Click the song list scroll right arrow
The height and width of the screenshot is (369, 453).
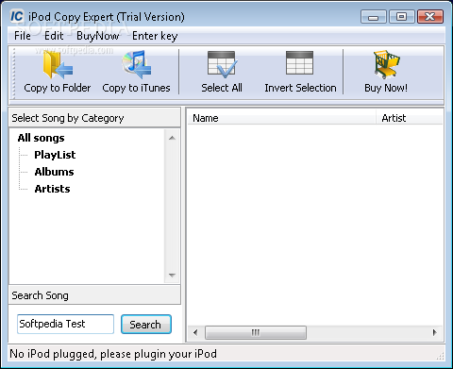(435, 332)
